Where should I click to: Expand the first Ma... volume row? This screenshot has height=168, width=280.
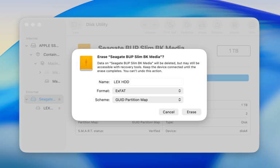pos(40,72)
